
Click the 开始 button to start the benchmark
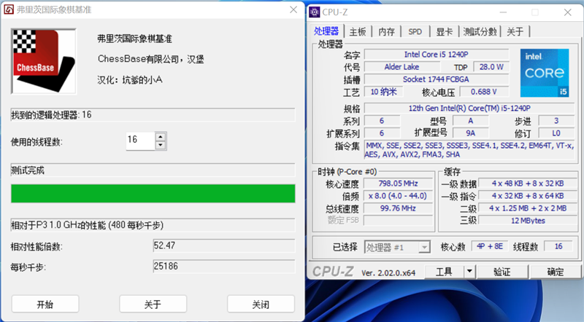[x=45, y=305]
